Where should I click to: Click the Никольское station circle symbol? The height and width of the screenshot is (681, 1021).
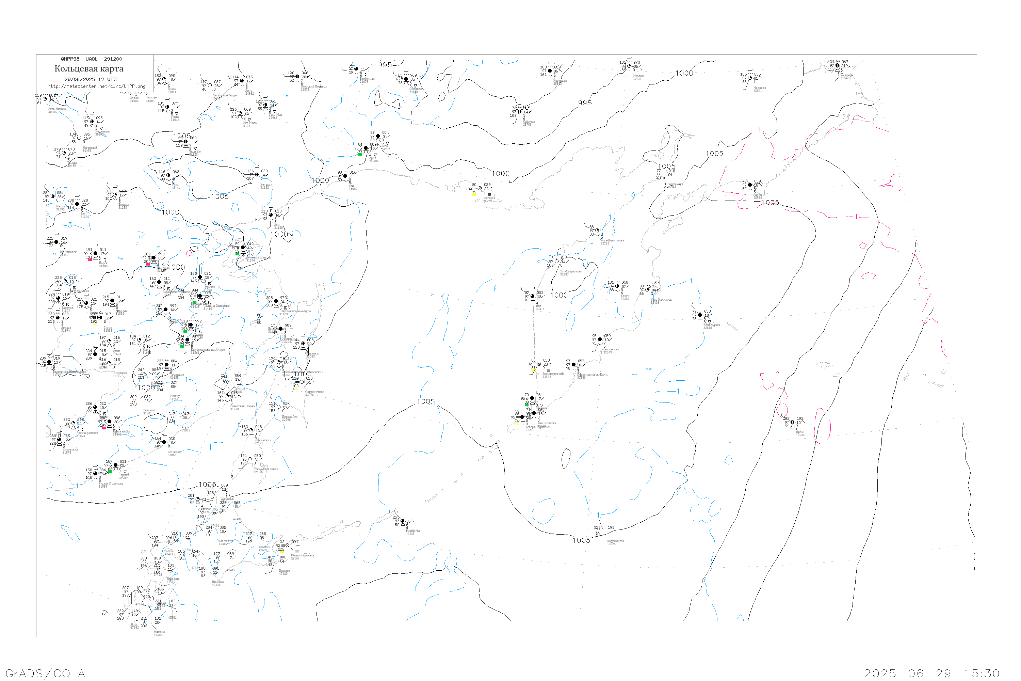pos(700,315)
